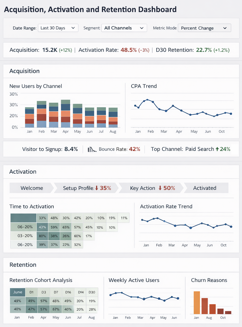Click the Acquisition section header
The height and width of the screenshot is (327, 242).
24,71
